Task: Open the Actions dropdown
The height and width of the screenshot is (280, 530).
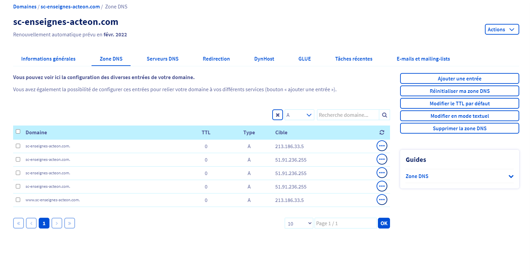Action: pos(501,30)
